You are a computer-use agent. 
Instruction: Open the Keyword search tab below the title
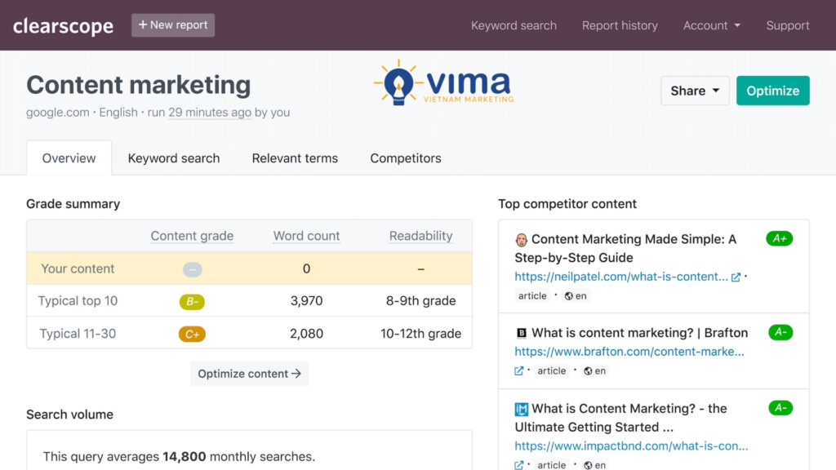click(174, 158)
